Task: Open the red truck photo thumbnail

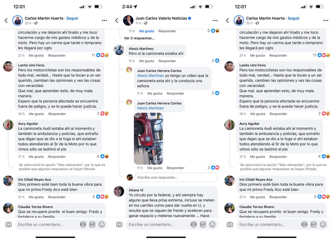Action: 148,138
